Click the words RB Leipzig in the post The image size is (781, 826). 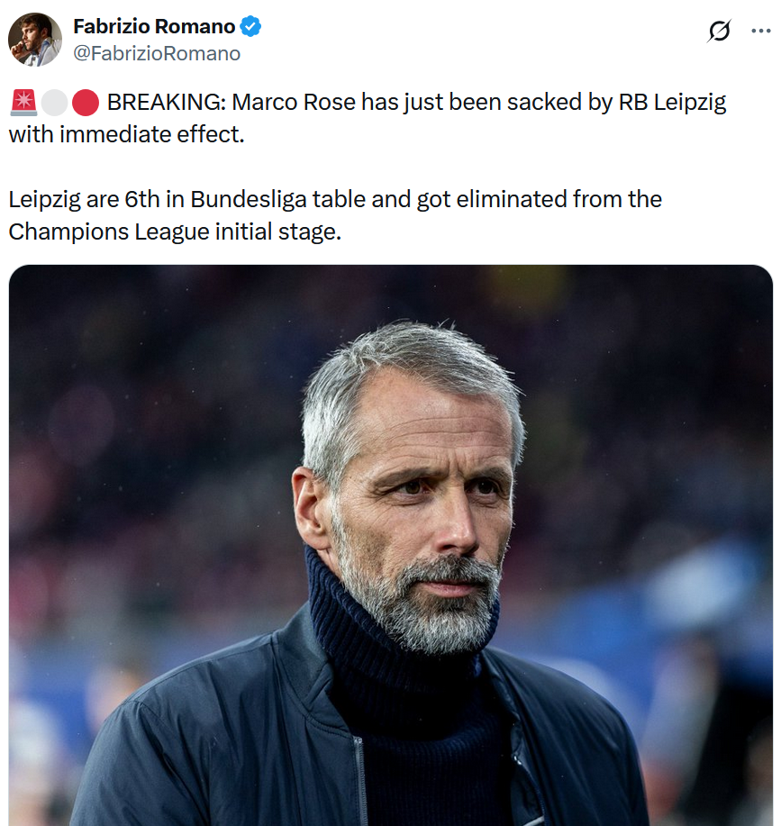[x=672, y=102]
